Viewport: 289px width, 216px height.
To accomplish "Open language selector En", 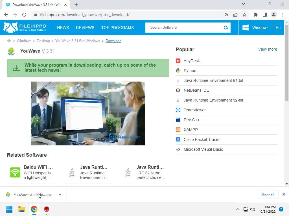I will coord(278,28).
